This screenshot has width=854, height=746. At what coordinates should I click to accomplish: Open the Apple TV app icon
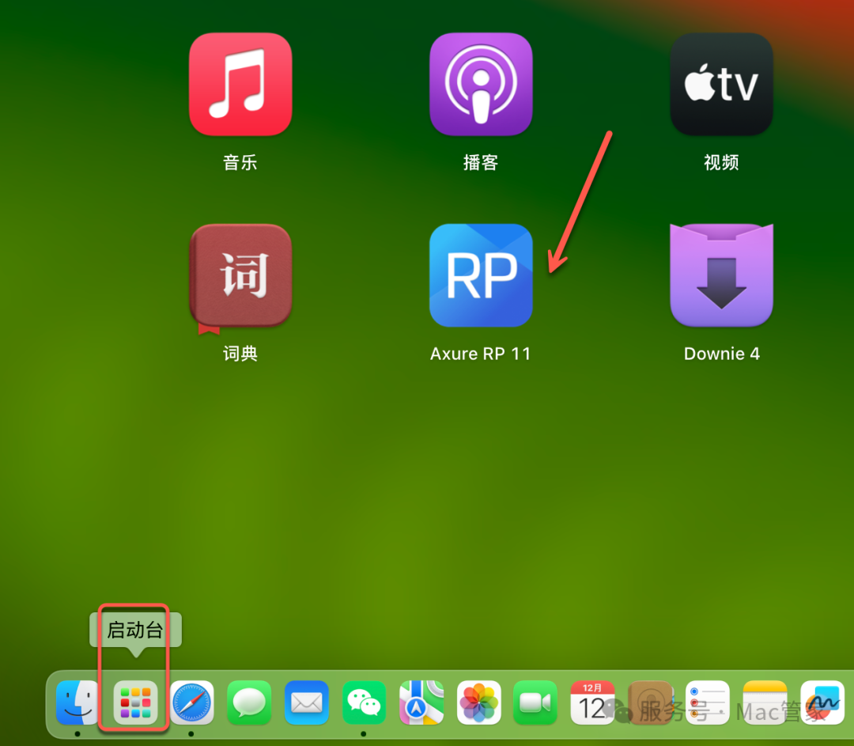coord(722,84)
